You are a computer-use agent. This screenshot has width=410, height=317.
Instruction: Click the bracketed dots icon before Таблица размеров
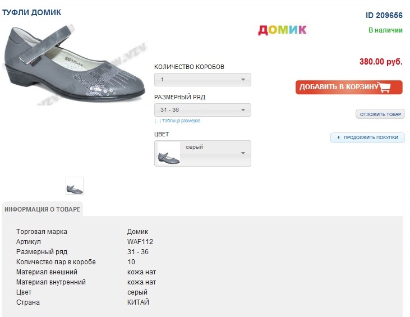coord(158,121)
